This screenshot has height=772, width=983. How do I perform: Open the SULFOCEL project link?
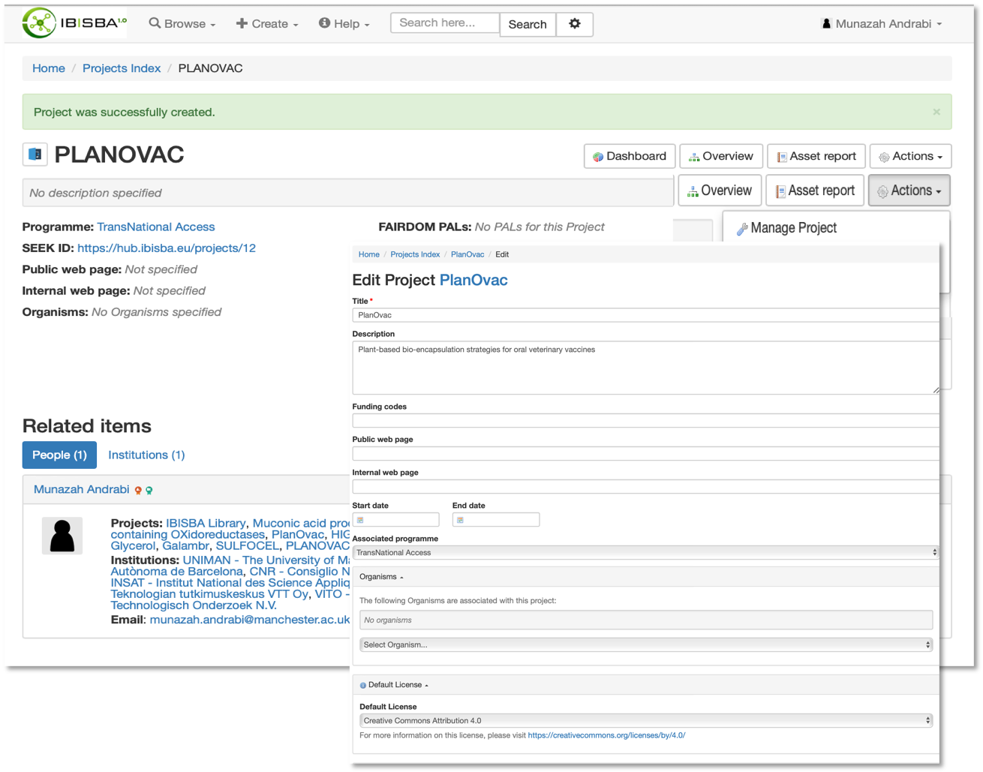(x=248, y=545)
